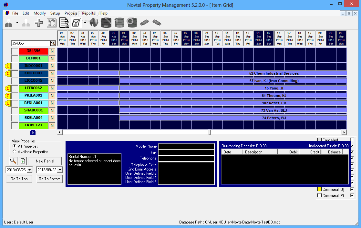Click the Go To Bottom button
This screenshot has width=361, height=228.
49,179
